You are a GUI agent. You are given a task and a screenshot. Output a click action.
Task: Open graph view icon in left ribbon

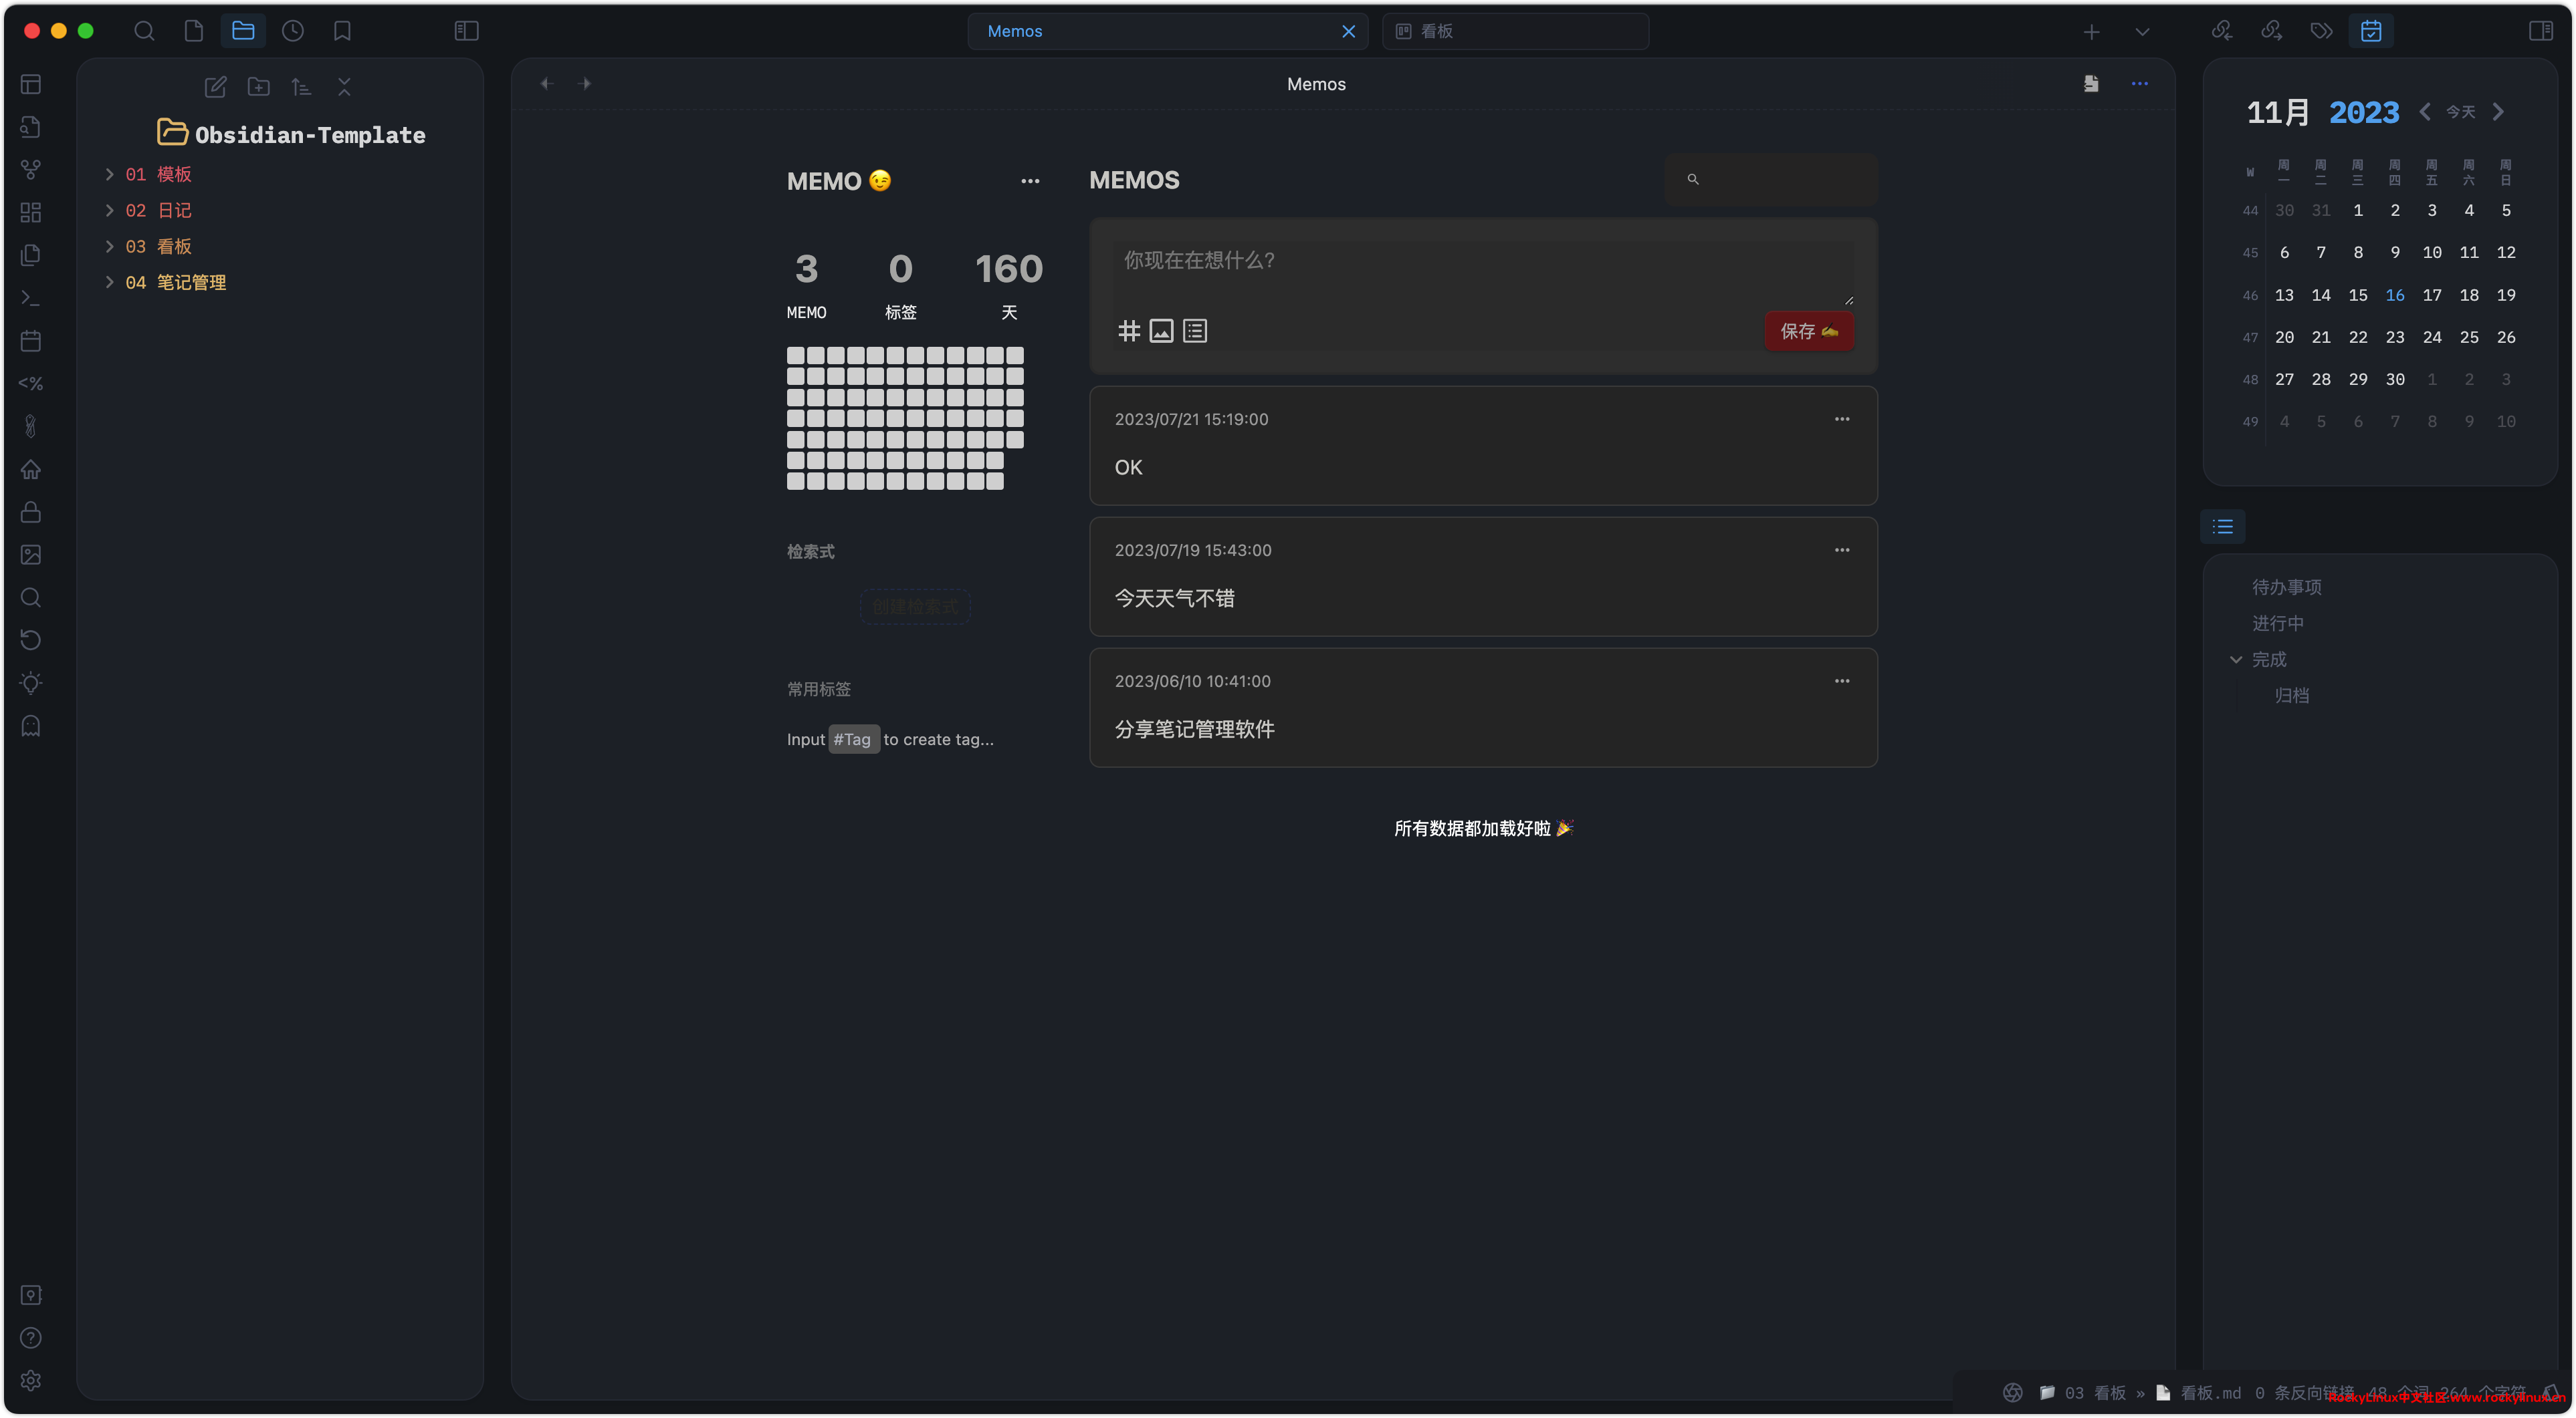31,170
